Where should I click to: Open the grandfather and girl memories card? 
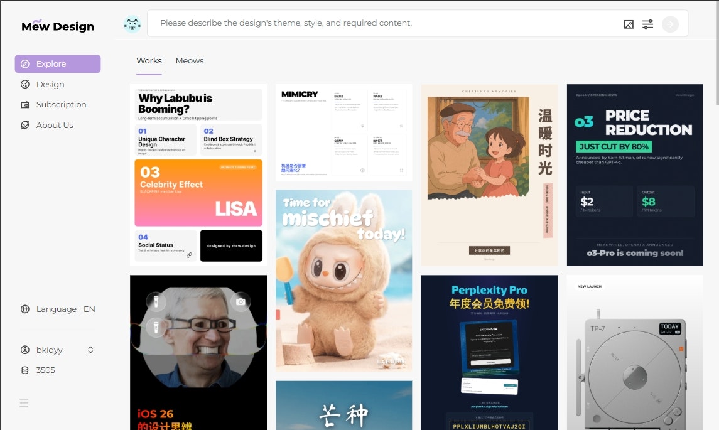pyautogui.click(x=489, y=175)
